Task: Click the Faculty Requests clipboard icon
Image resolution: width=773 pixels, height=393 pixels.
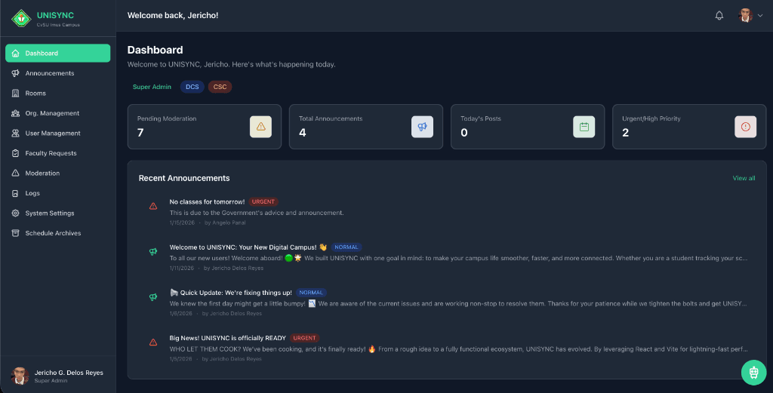Action: click(x=15, y=153)
